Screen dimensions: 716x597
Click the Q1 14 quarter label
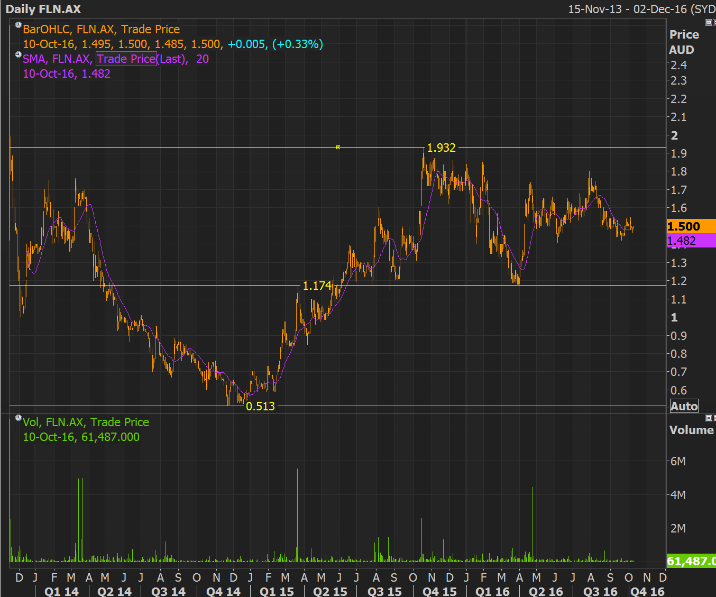pyautogui.click(x=61, y=591)
